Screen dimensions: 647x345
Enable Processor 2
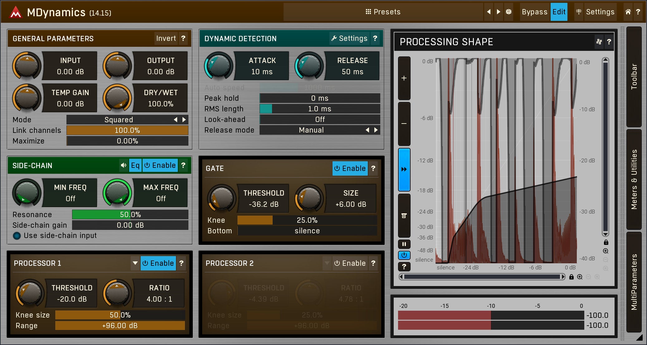[350, 263]
